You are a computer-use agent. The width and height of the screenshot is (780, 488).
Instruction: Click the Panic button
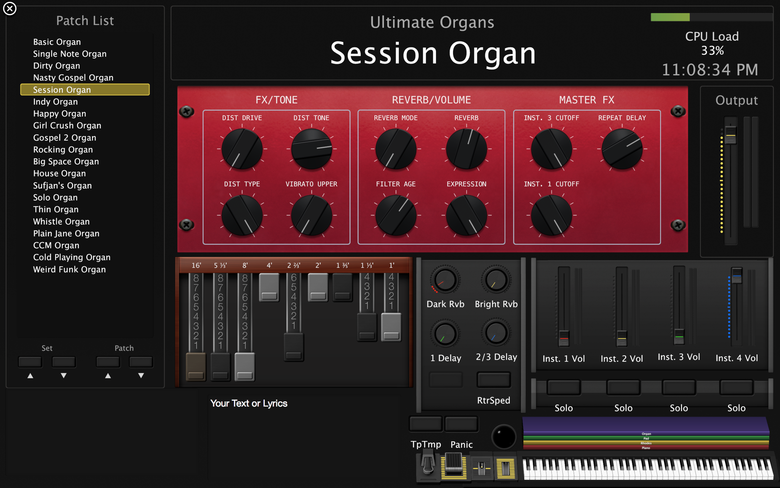461,424
